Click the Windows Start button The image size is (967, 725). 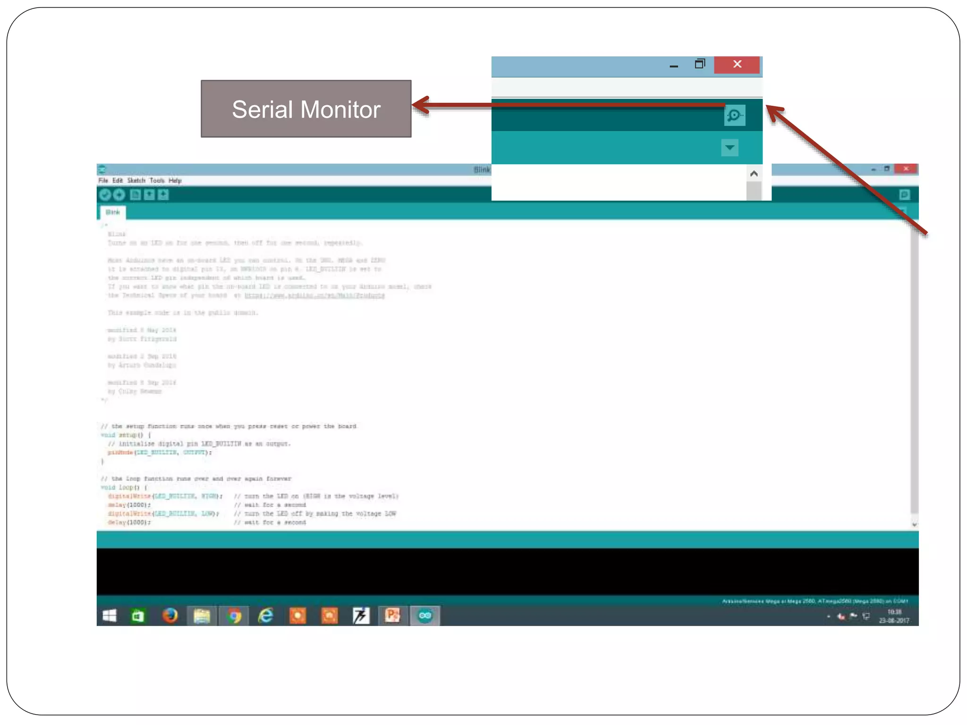tap(110, 615)
